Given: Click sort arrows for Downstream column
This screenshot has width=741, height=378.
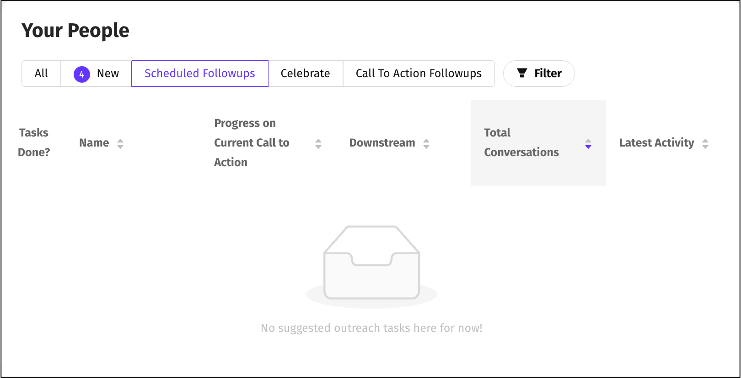Looking at the screenshot, I should pyautogui.click(x=426, y=143).
